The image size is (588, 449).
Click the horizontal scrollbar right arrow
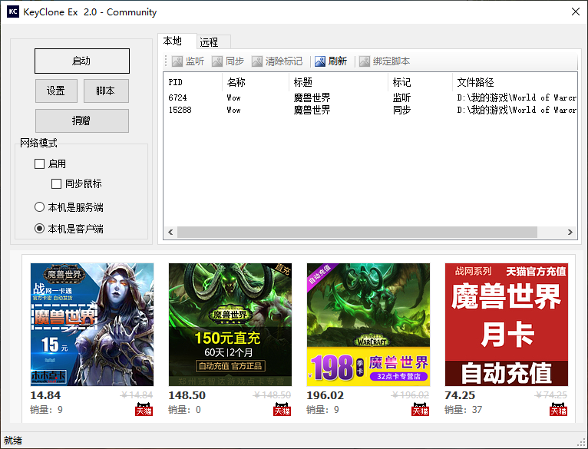(570, 233)
